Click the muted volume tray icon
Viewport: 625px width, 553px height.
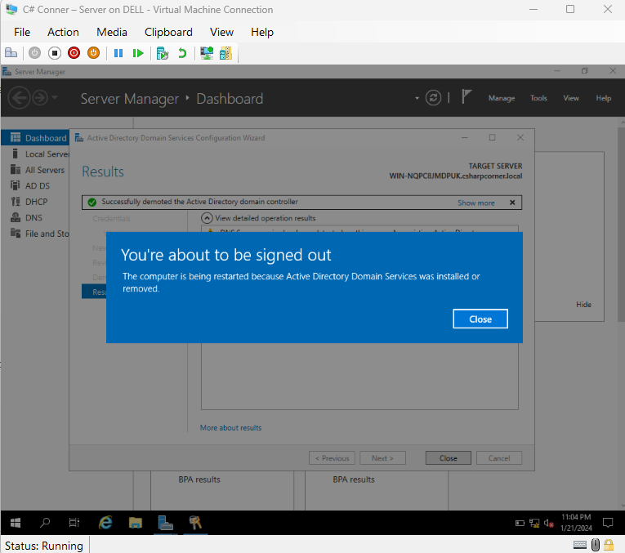tap(549, 523)
